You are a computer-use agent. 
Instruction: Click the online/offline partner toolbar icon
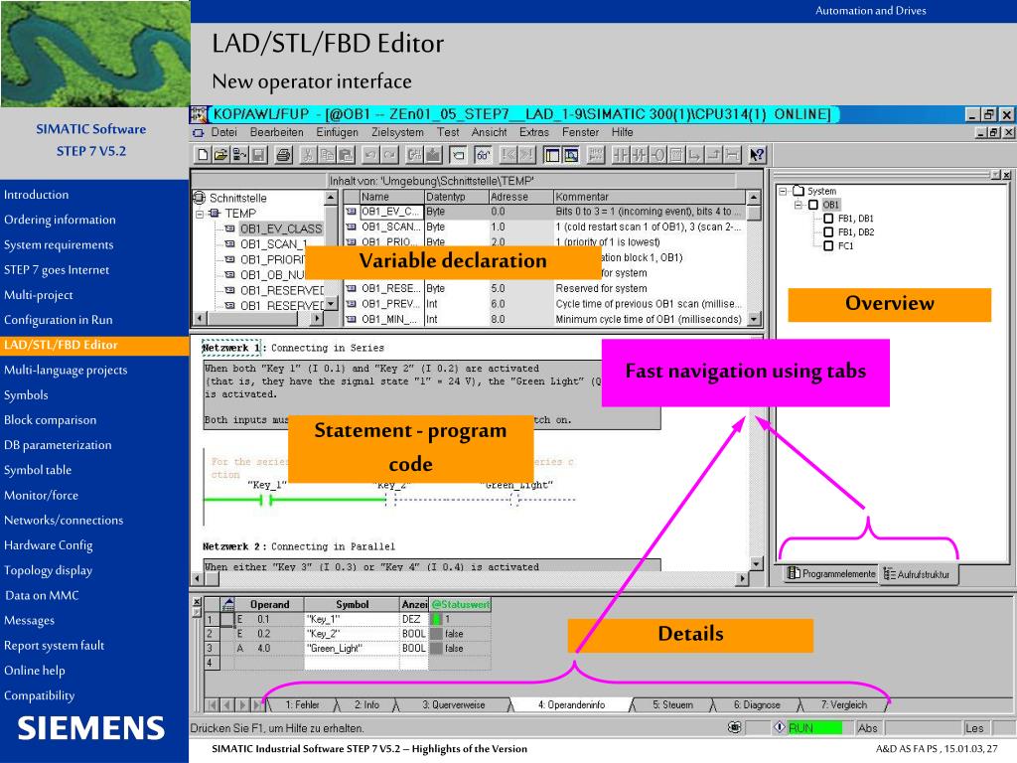(x=239, y=155)
